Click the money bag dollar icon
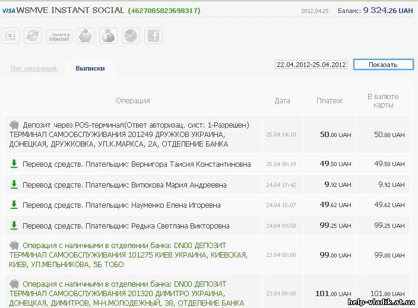The height and width of the screenshot is (308, 418). pyautogui.click(x=109, y=36)
